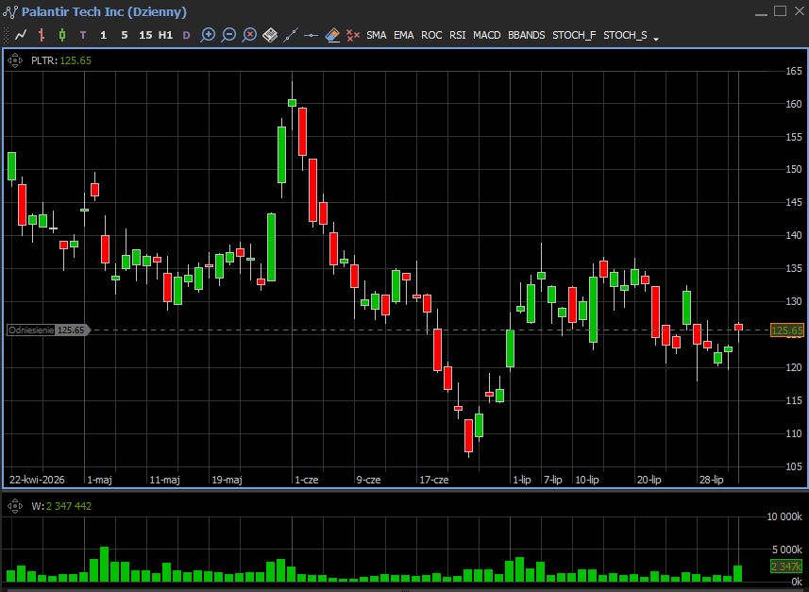The width and height of the screenshot is (809, 592).
Task: Add STOCH_F indicator
Action: [x=574, y=35]
